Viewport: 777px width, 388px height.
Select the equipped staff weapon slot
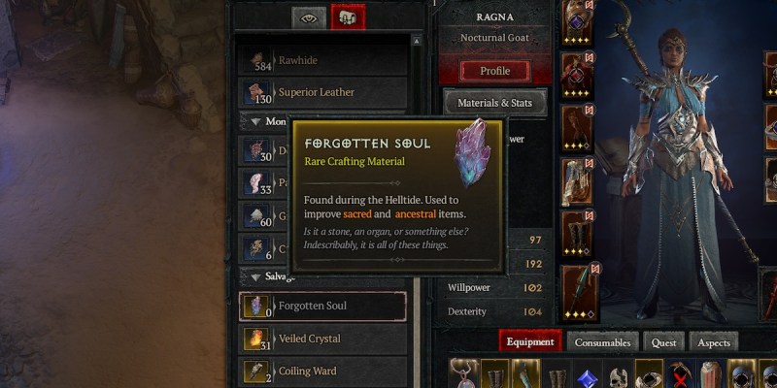(x=579, y=294)
